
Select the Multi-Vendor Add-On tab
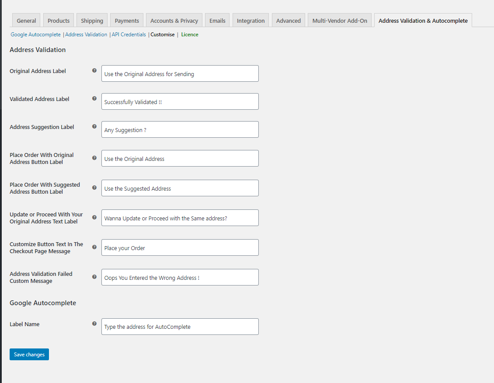339,20
